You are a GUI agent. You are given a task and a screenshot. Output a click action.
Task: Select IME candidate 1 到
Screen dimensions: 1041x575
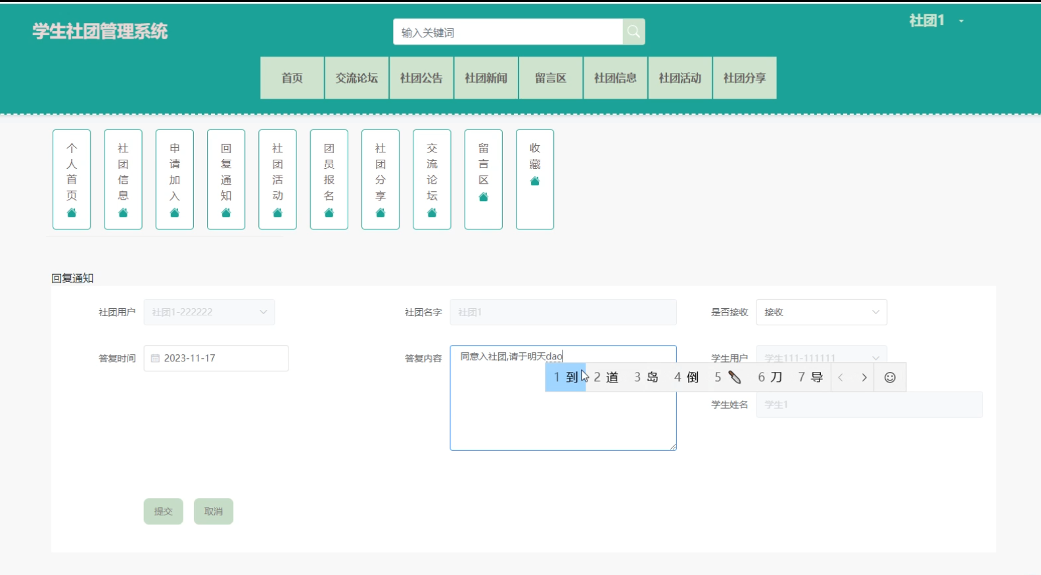coord(566,377)
